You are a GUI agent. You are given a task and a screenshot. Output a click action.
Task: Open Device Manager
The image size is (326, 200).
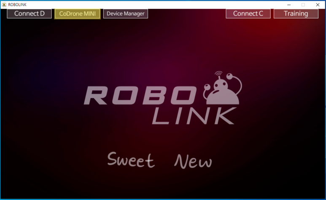click(x=126, y=14)
